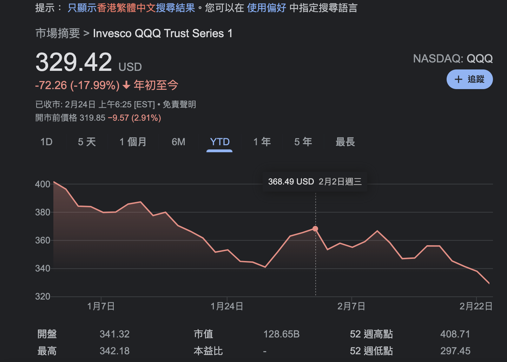The height and width of the screenshot is (362, 507).
Task: Click the 追蹤 follow button
Action: click(469, 79)
